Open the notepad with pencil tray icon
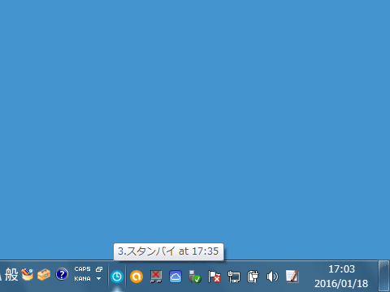 292,277
